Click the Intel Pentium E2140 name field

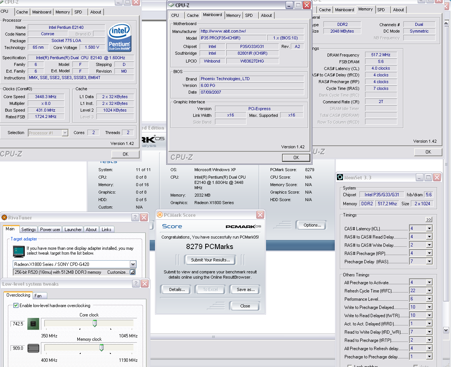click(66, 27)
